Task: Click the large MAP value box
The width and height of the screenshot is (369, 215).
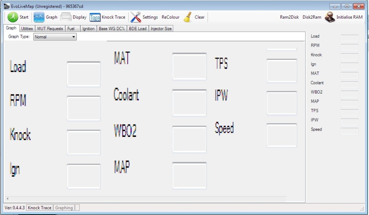Action: pyautogui.click(x=189, y=175)
